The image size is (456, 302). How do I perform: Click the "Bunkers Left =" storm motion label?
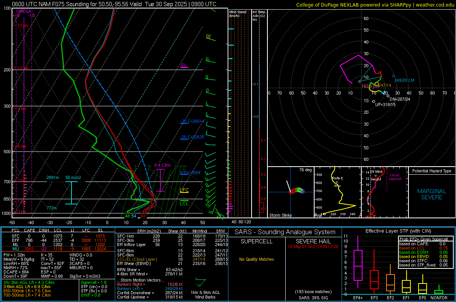(130, 289)
